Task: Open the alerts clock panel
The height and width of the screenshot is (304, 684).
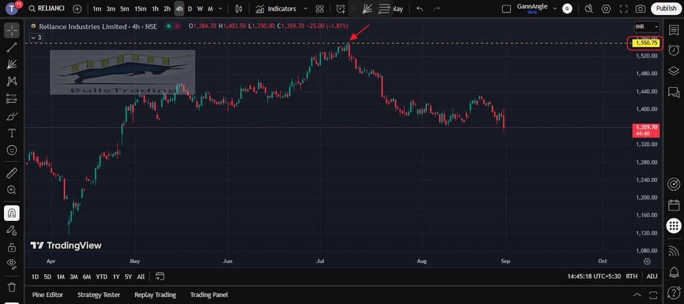Action: (674, 50)
